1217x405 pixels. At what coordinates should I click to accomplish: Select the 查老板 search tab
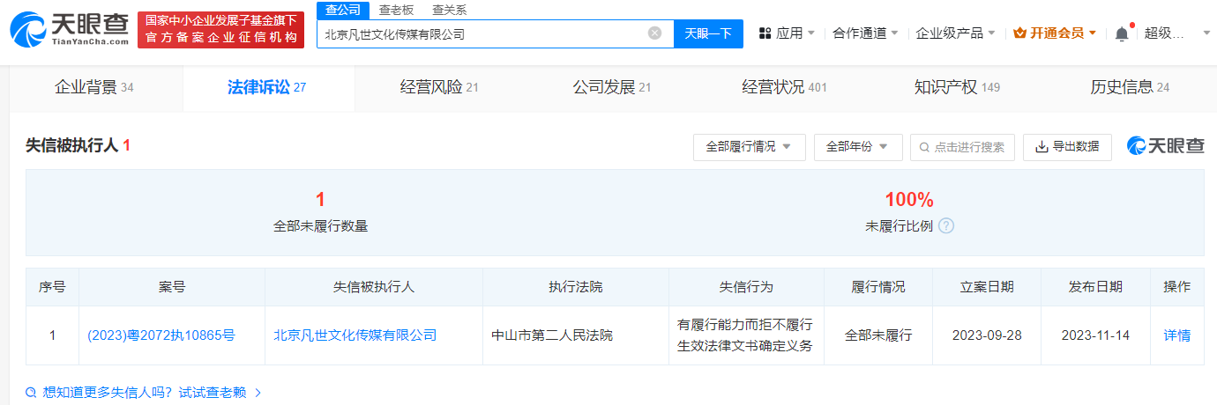pyautogui.click(x=395, y=10)
